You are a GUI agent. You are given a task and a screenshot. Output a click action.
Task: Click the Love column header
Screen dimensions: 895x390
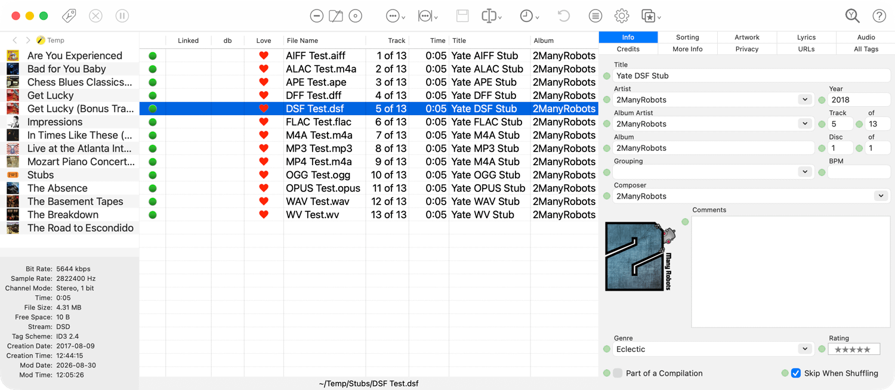click(264, 41)
